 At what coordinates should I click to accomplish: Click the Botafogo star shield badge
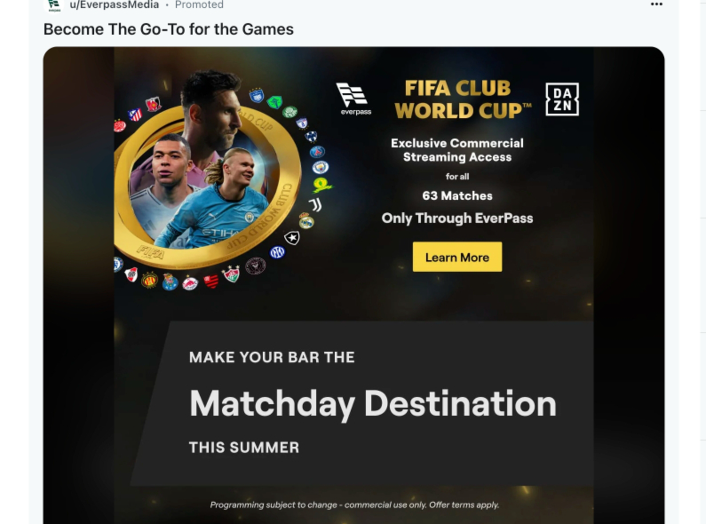click(x=292, y=238)
